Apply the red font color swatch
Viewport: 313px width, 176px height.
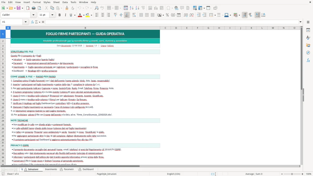[x=80, y=15]
